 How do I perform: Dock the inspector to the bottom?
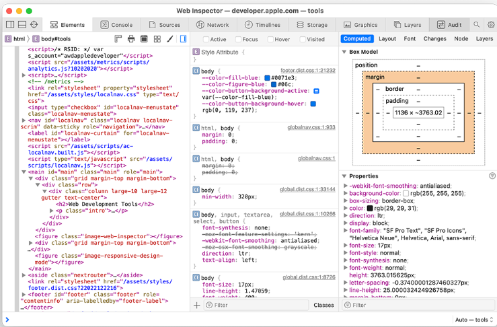pos(22,25)
